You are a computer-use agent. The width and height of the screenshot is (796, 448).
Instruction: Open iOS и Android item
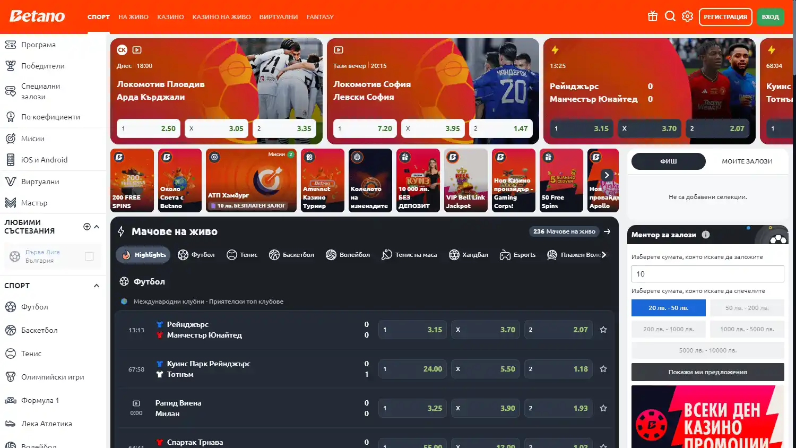pyautogui.click(x=53, y=160)
